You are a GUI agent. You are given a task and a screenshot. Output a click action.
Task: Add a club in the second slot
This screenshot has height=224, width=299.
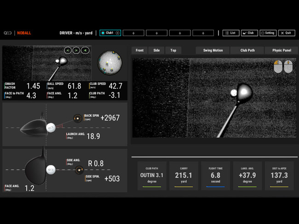(133, 33)
